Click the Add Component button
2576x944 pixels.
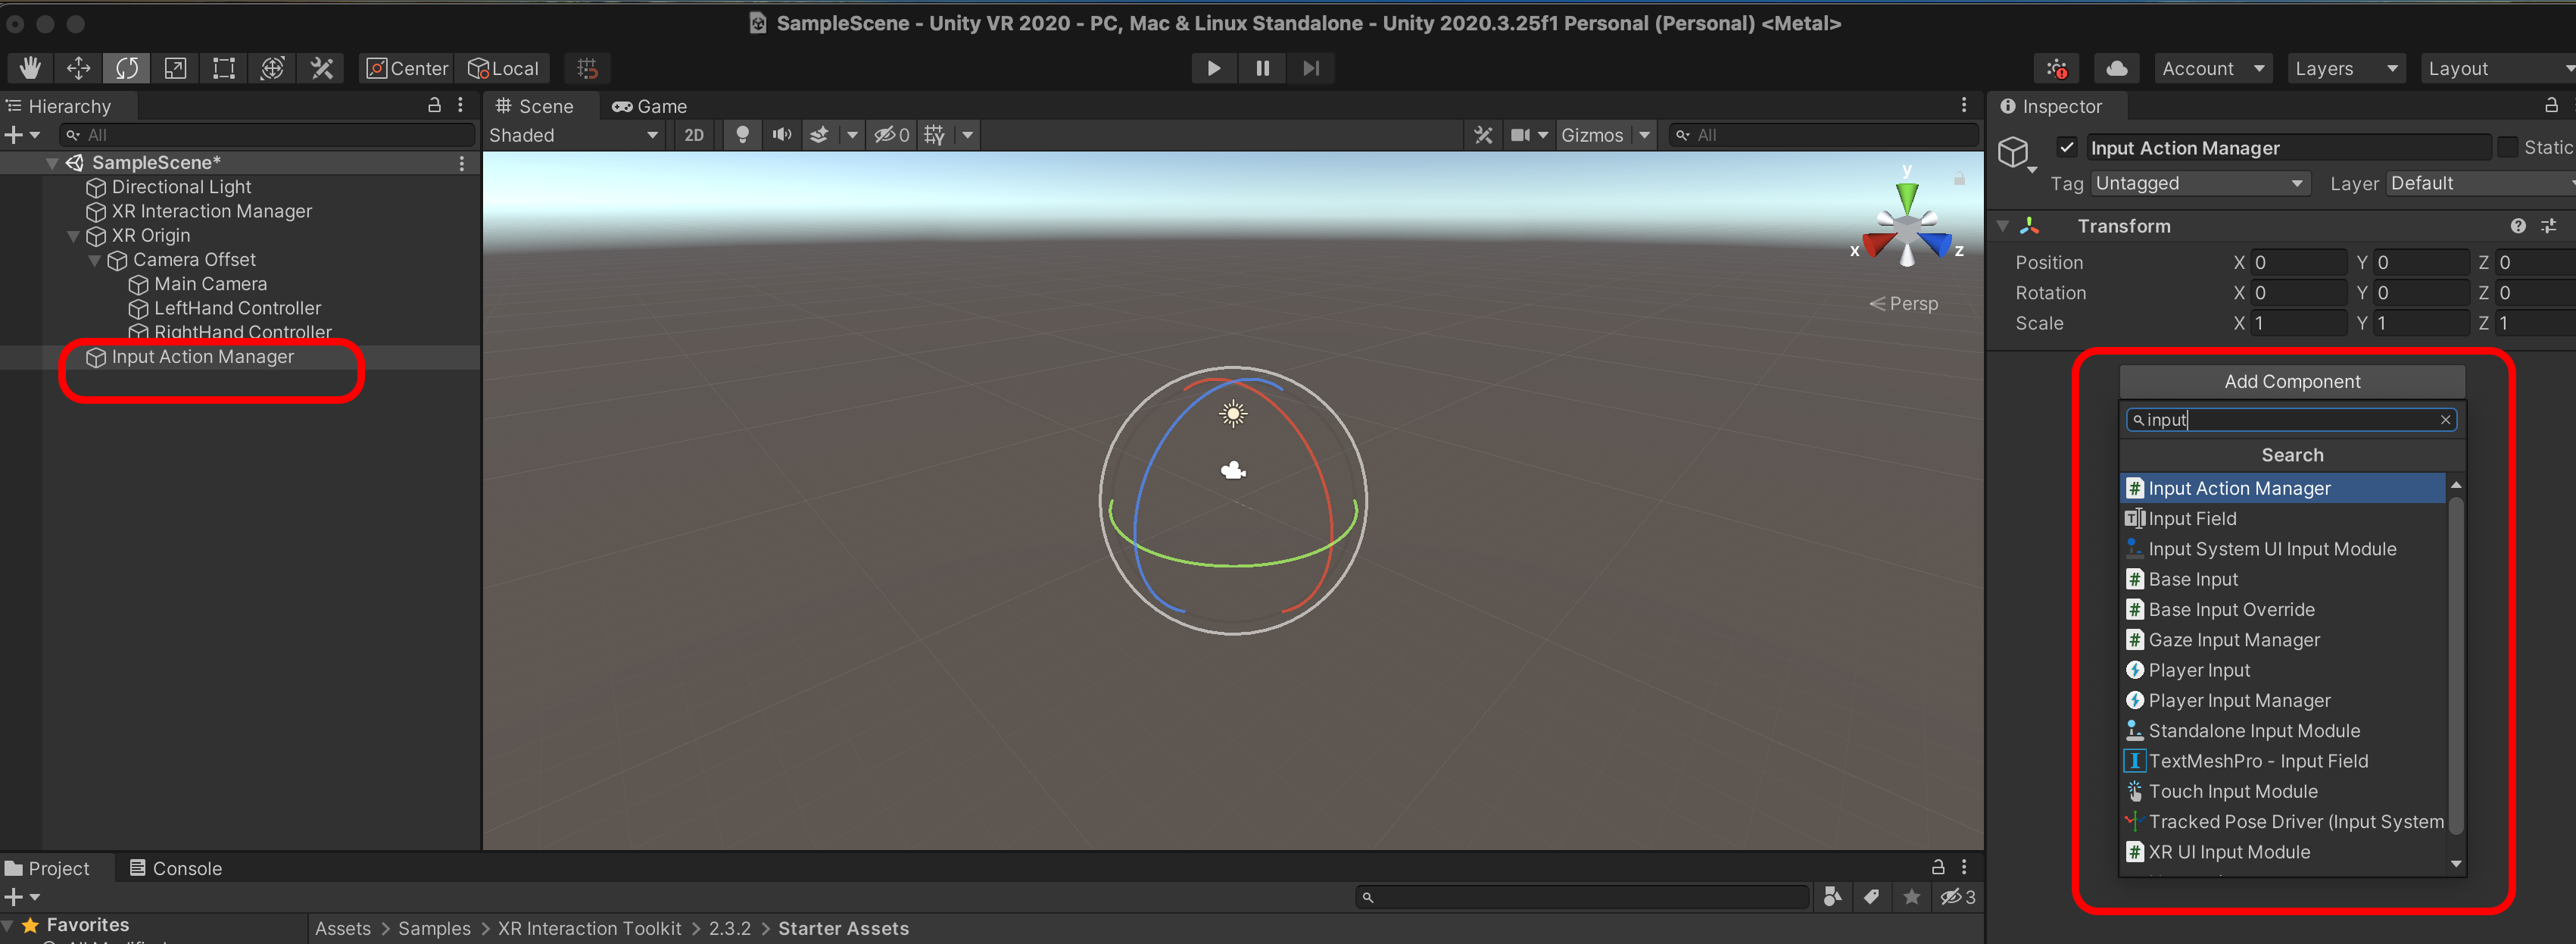(x=2291, y=381)
